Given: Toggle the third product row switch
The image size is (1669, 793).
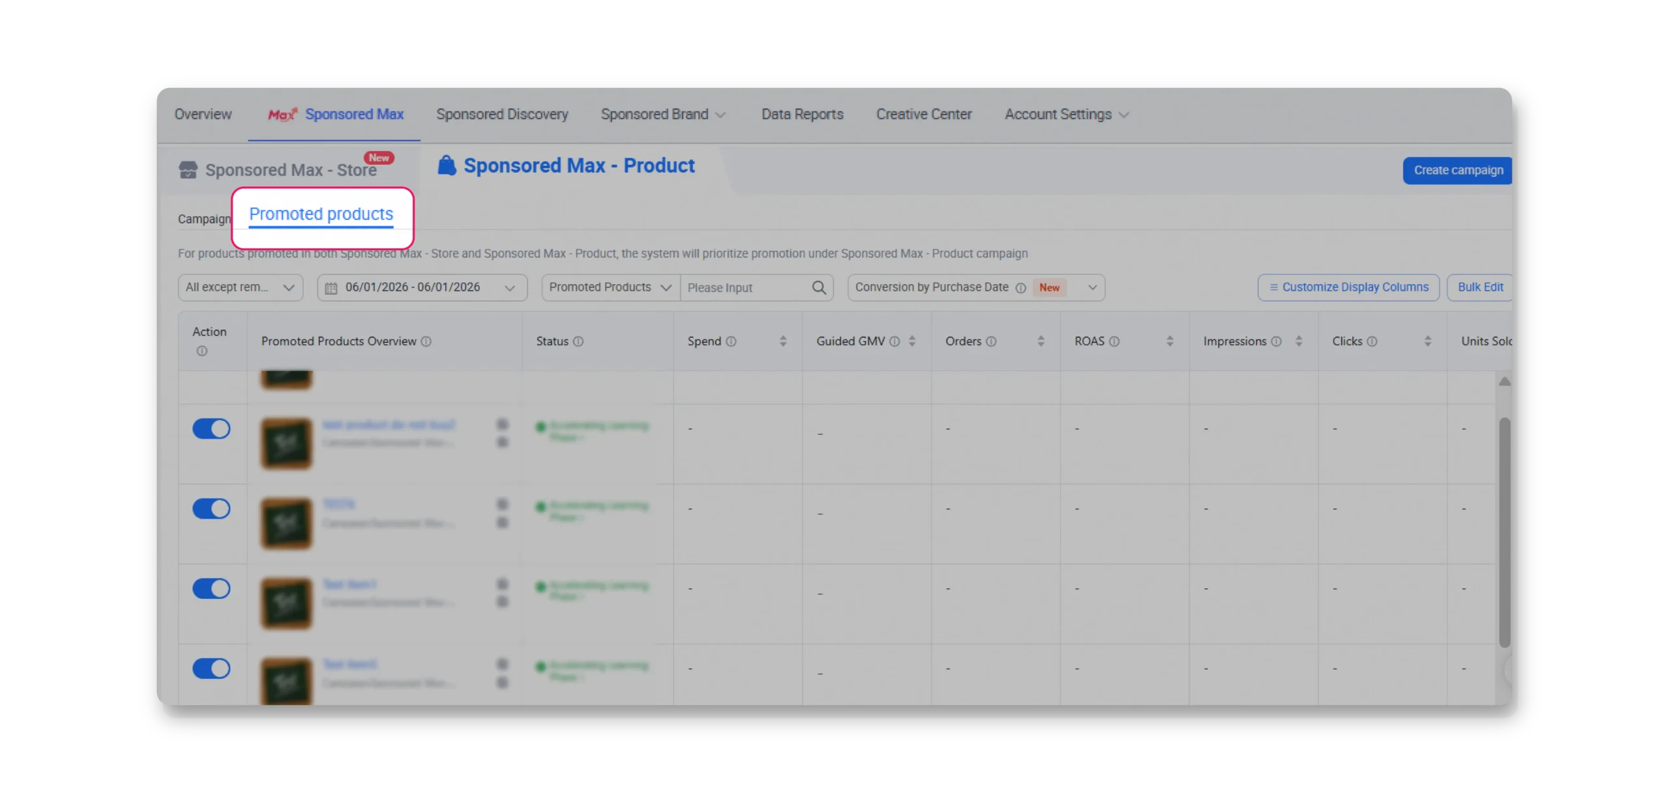Looking at the screenshot, I should coord(211,588).
